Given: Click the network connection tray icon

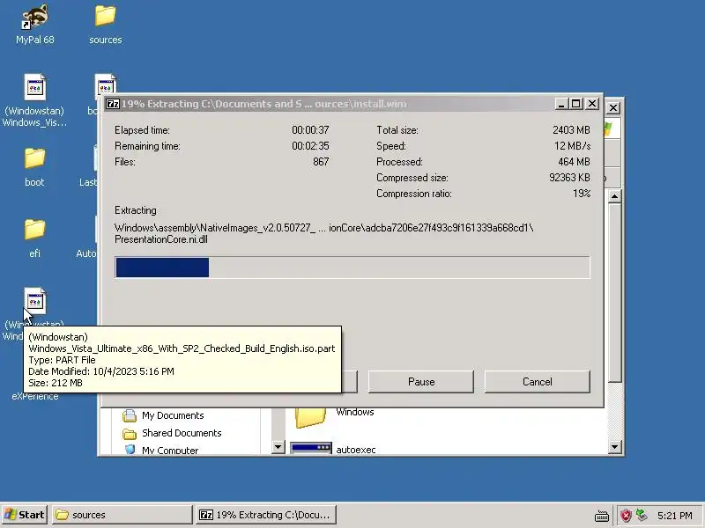Looking at the screenshot, I should (642, 516).
